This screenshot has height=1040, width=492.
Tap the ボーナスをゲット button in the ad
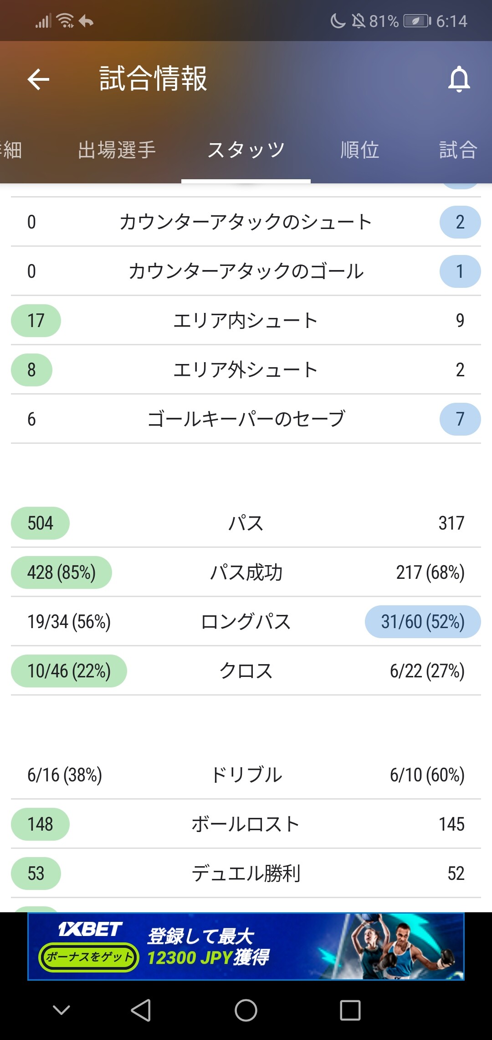[x=89, y=957]
